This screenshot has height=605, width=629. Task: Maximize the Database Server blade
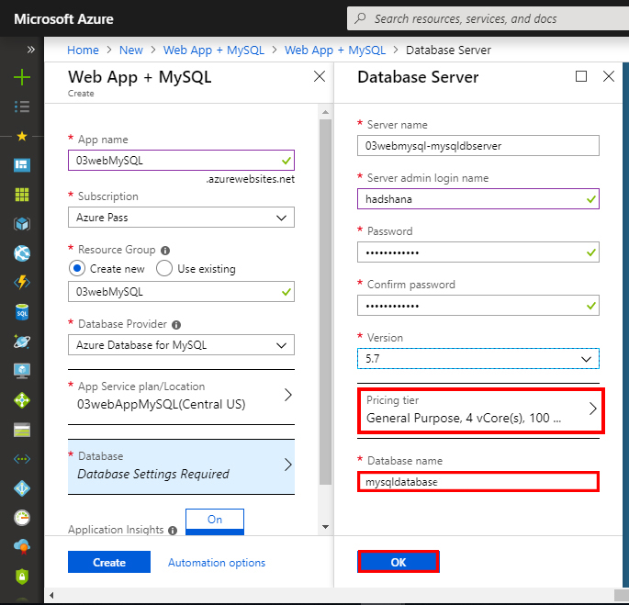[x=581, y=76]
